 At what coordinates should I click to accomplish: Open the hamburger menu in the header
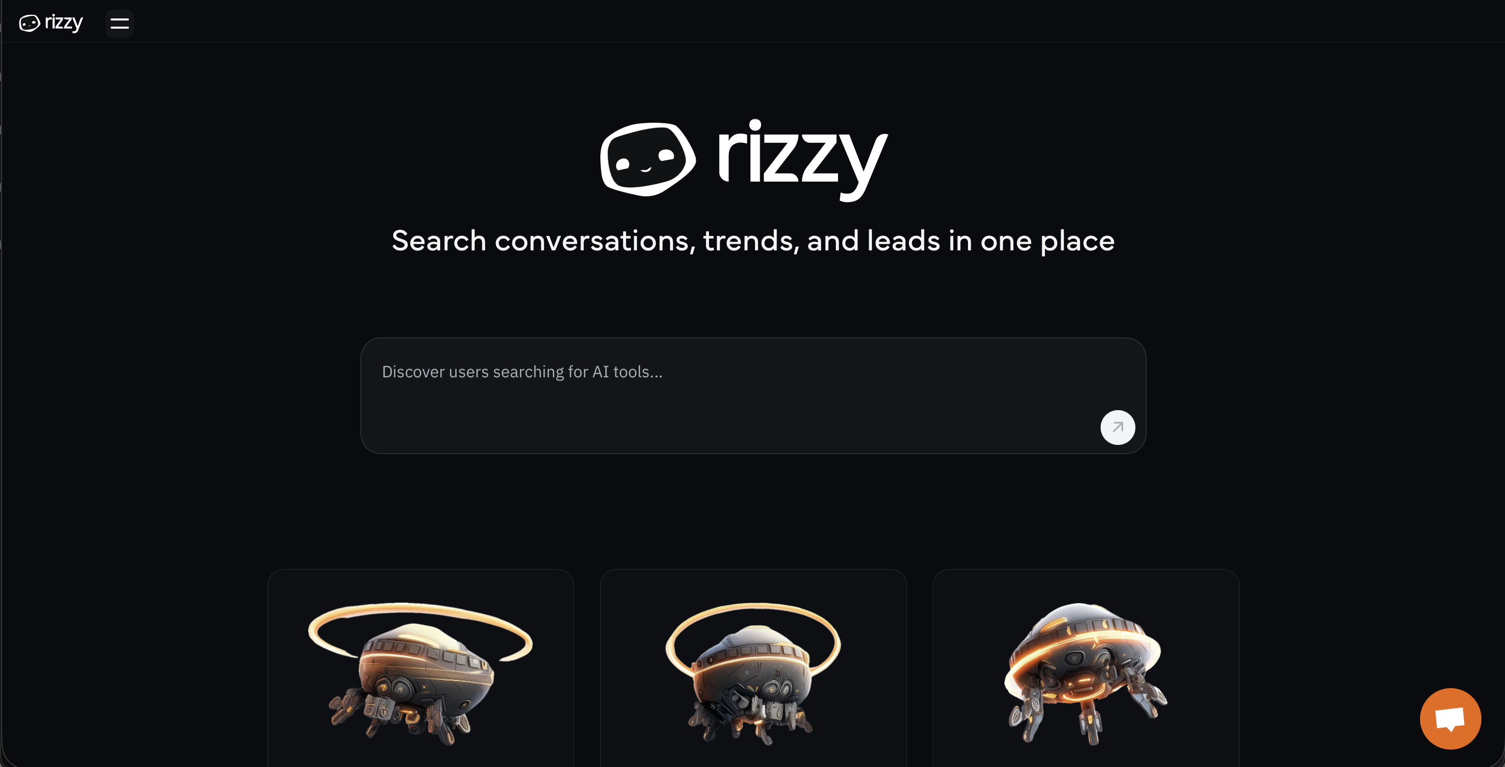(x=119, y=24)
